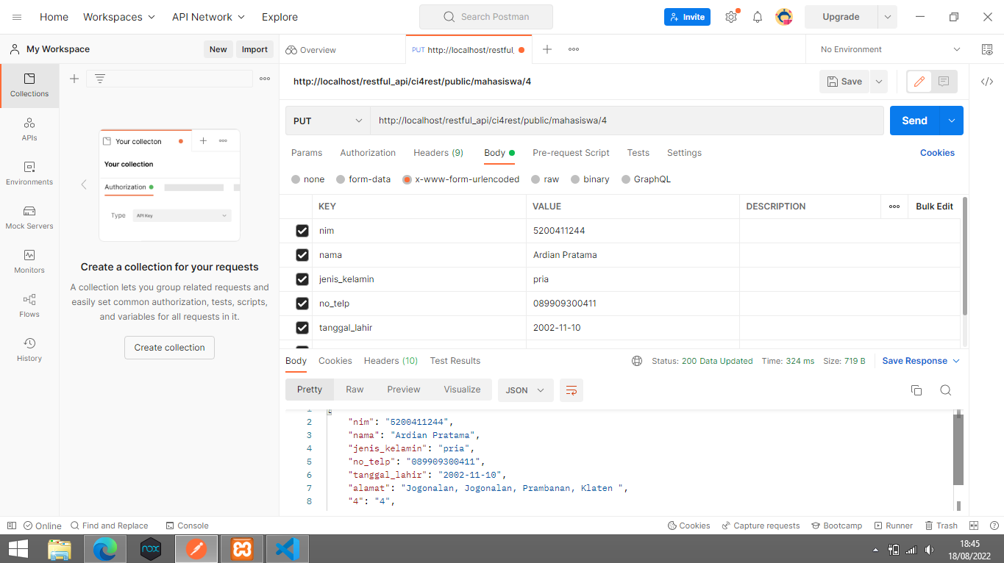Open Microsoft Edge from taskbar

point(105,549)
